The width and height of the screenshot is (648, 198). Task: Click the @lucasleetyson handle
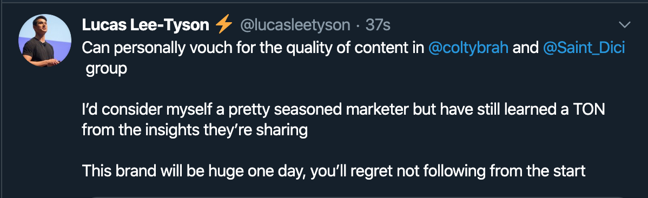click(x=295, y=26)
